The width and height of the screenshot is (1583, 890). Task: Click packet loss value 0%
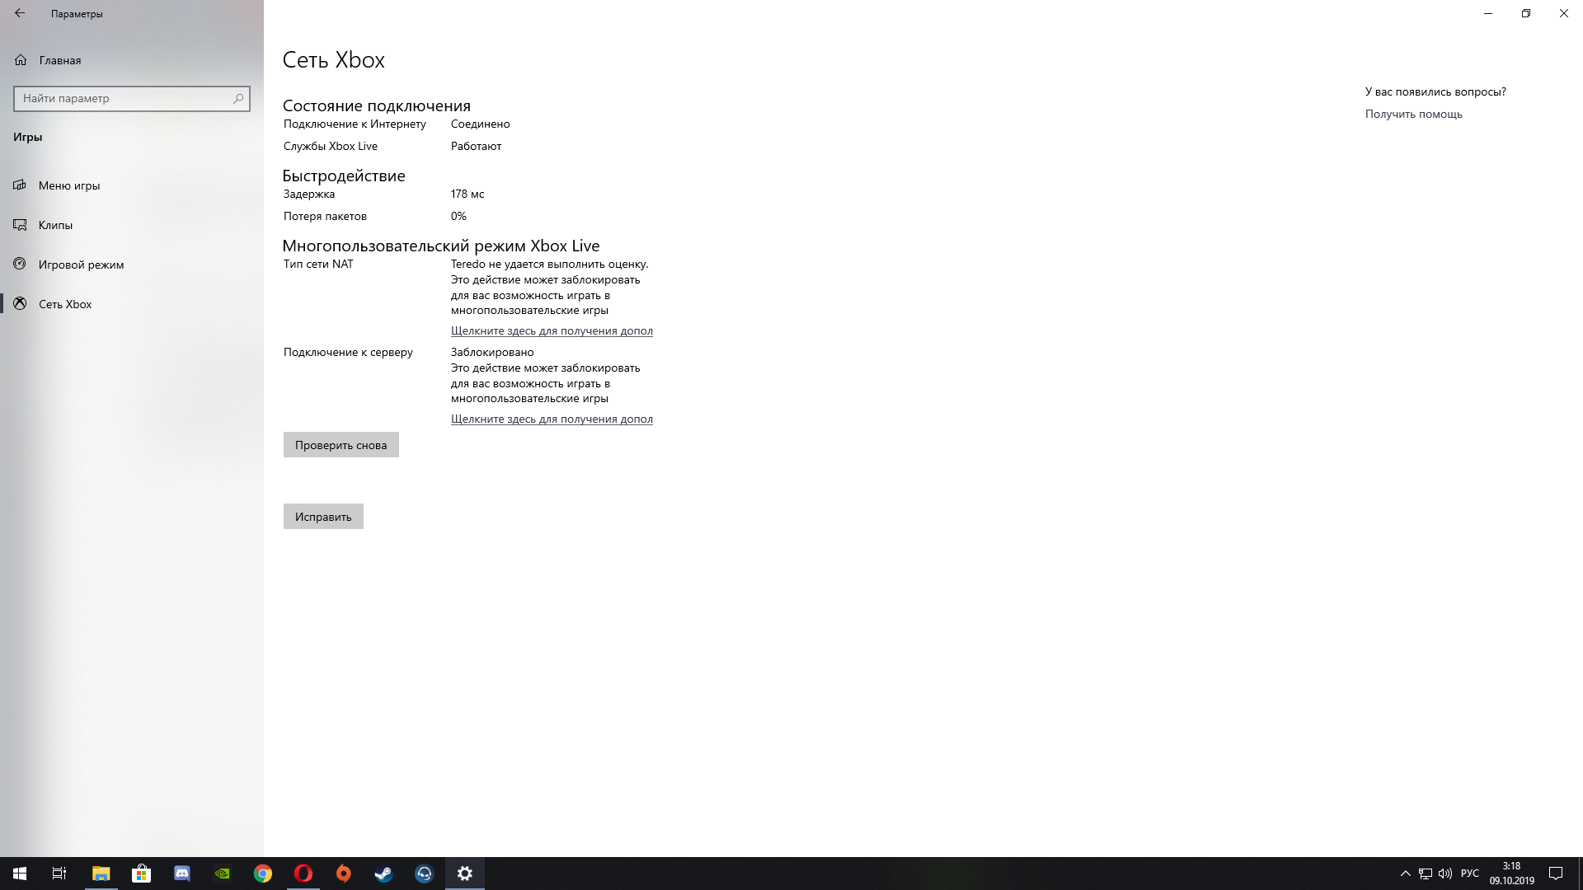click(x=458, y=216)
